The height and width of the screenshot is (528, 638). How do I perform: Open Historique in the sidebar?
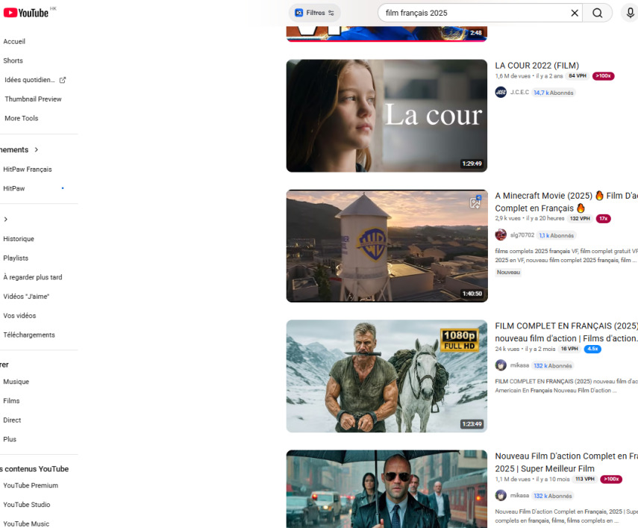point(19,239)
